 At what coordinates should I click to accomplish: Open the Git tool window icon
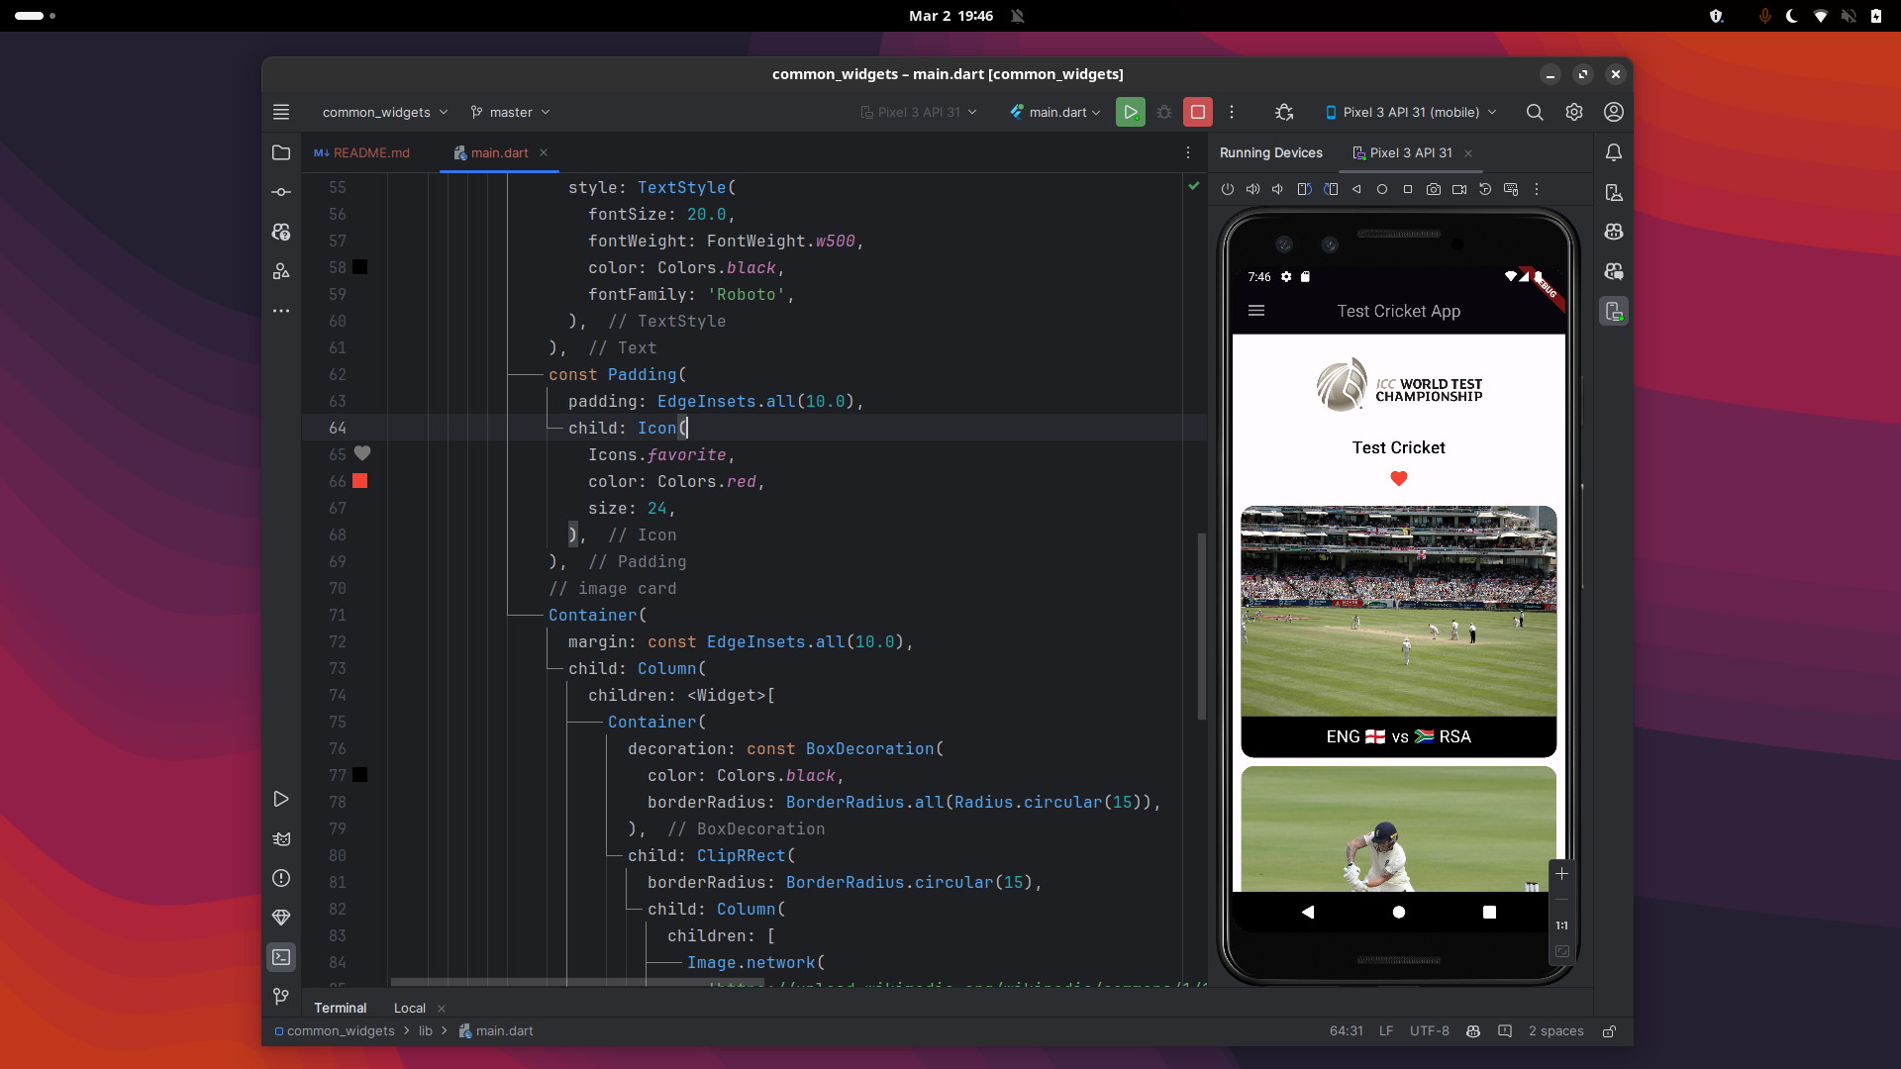281,996
